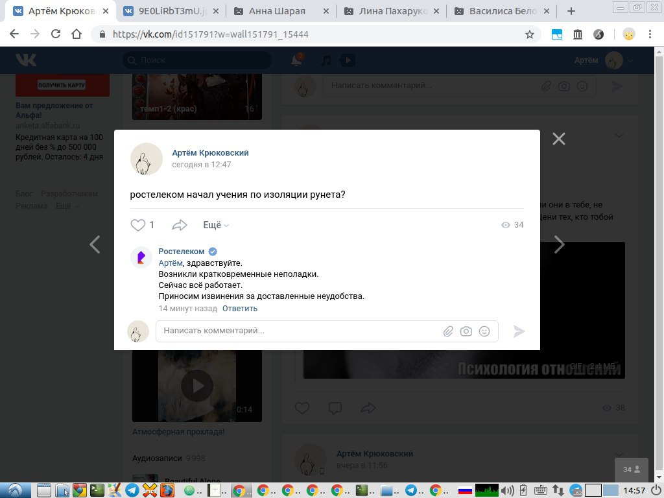The width and height of the screenshot is (664, 498).
Task: Open the browser home page
Action: coord(77,34)
